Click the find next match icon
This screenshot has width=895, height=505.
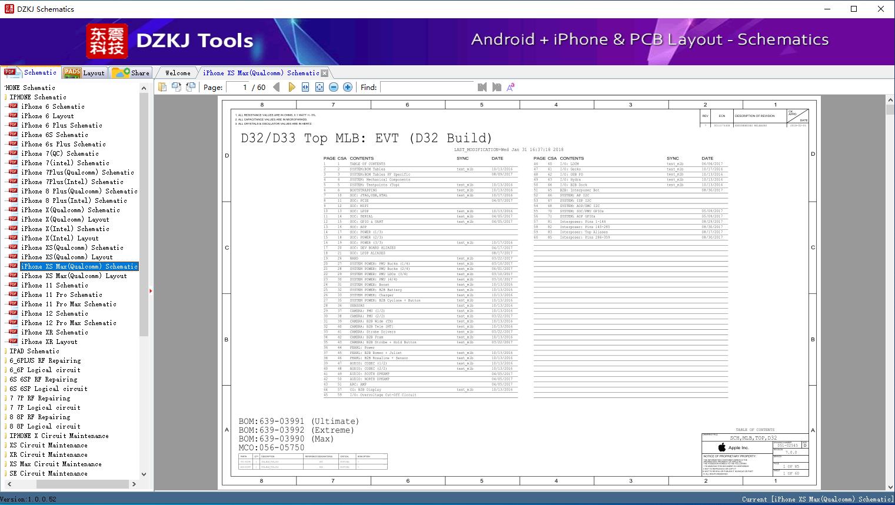coord(497,87)
